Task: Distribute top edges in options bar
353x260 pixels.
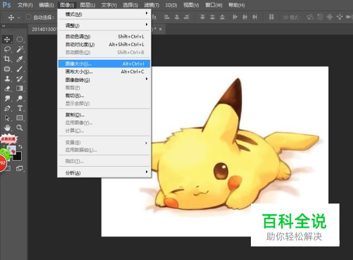Action: coord(203,17)
